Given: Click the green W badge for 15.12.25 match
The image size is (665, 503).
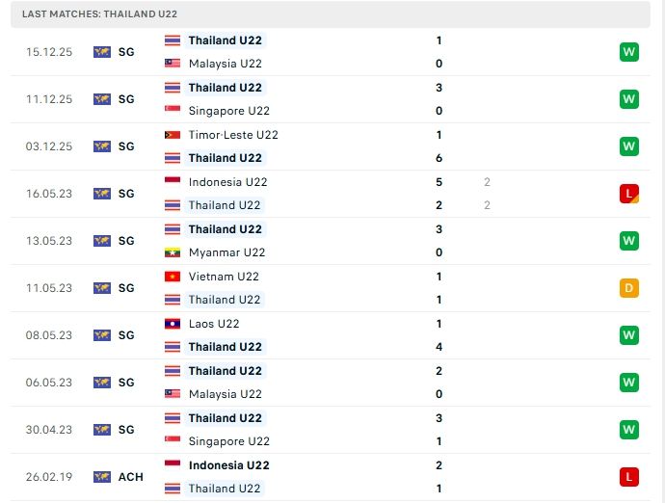Looking at the screenshot, I should coord(629,52).
